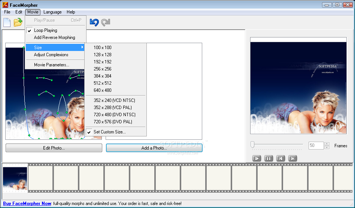Open the File menu
The image size is (355, 208).
(x=7, y=12)
